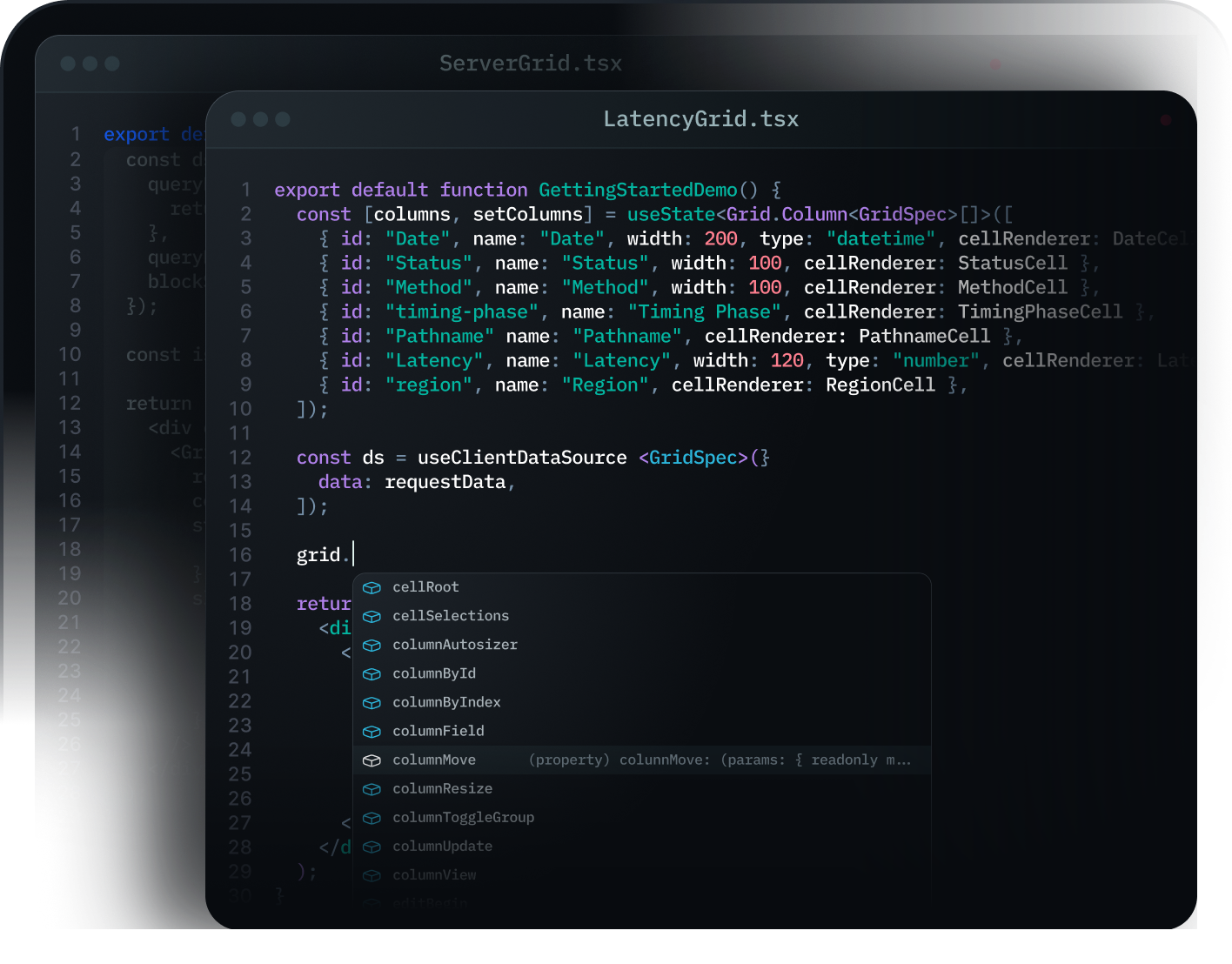1232x964 pixels.
Task: Click the "timing-phase" id string
Action: (462, 311)
